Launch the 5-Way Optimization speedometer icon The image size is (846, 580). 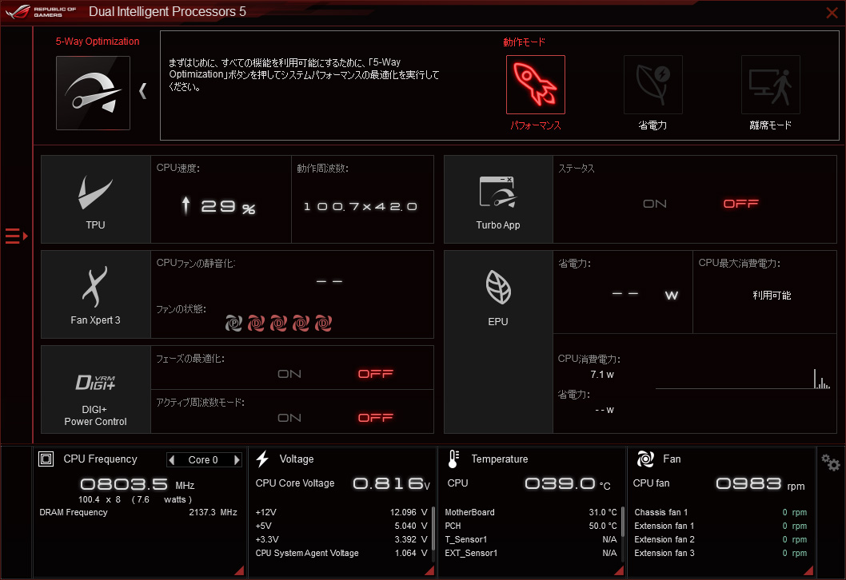(x=93, y=93)
